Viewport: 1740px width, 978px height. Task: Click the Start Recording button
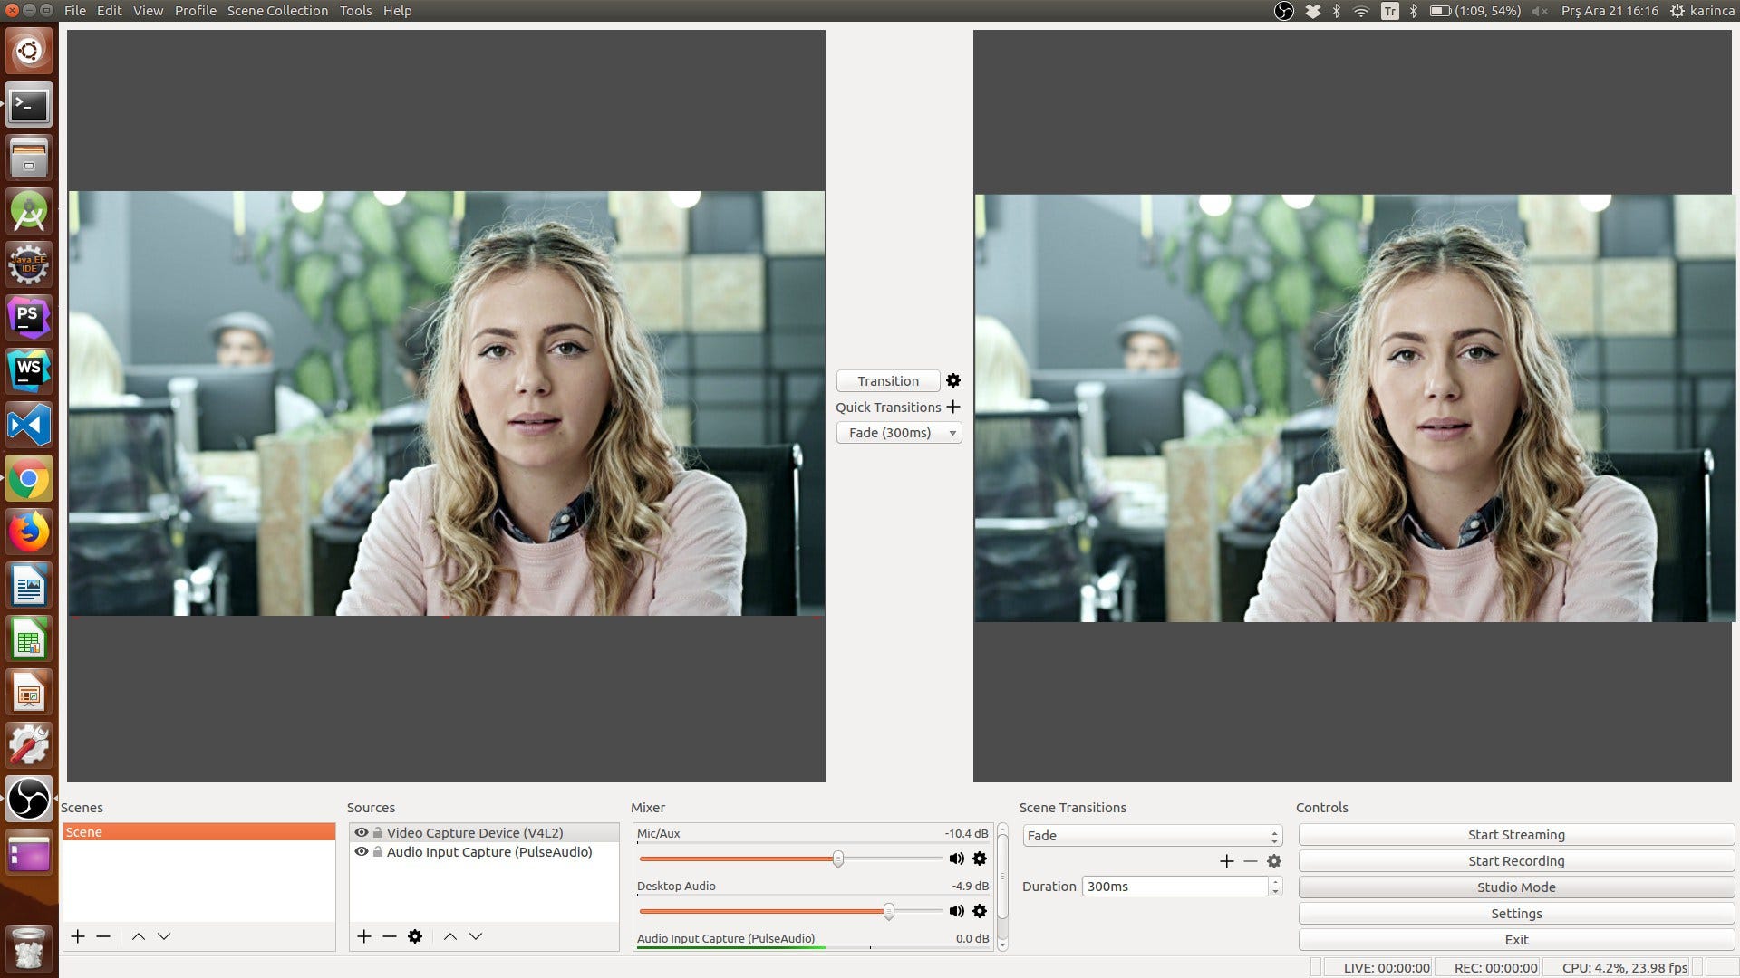tap(1515, 861)
